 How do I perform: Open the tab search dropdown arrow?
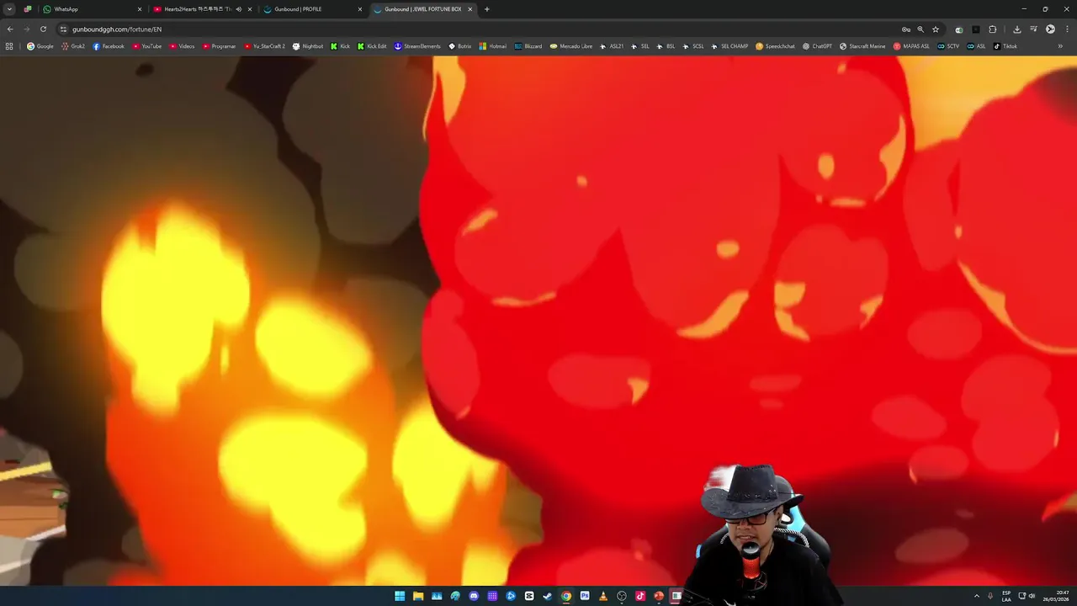coord(9,9)
